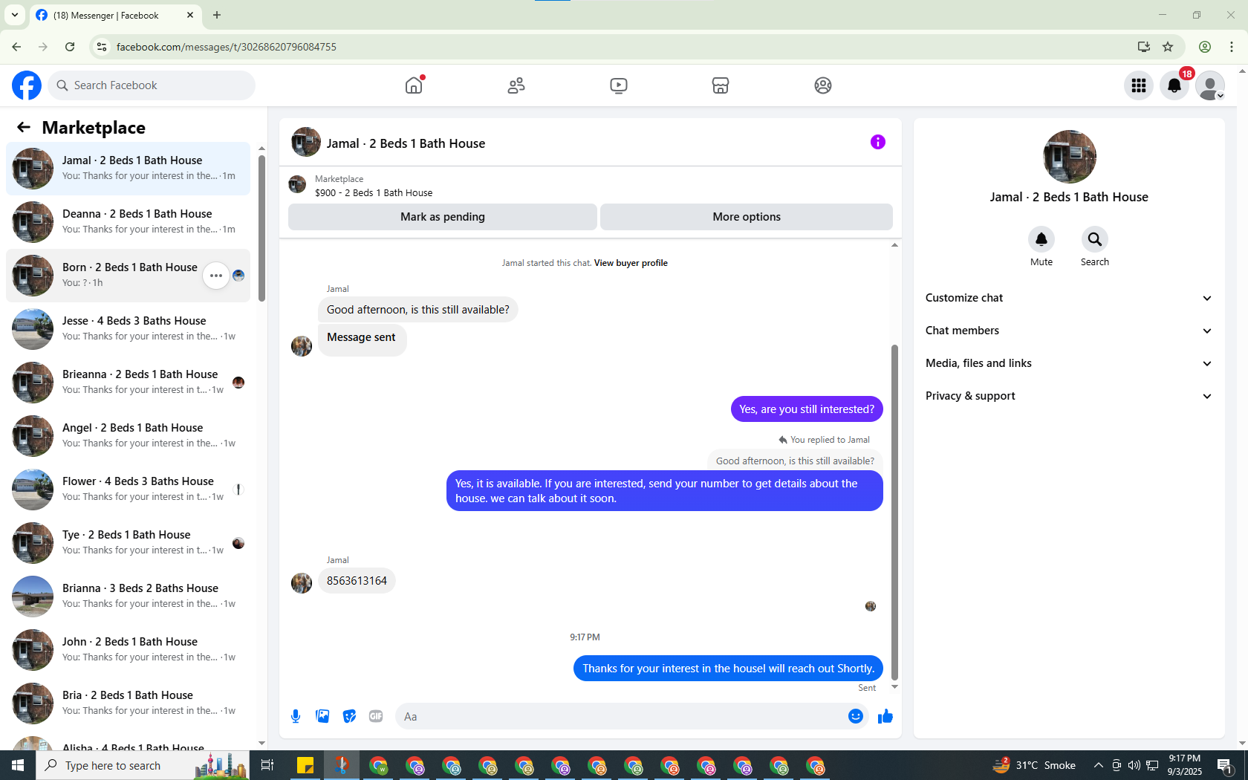Image resolution: width=1248 pixels, height=780 pixels.
Task: Expand Privacy & support section
Action: point(1069,396)
